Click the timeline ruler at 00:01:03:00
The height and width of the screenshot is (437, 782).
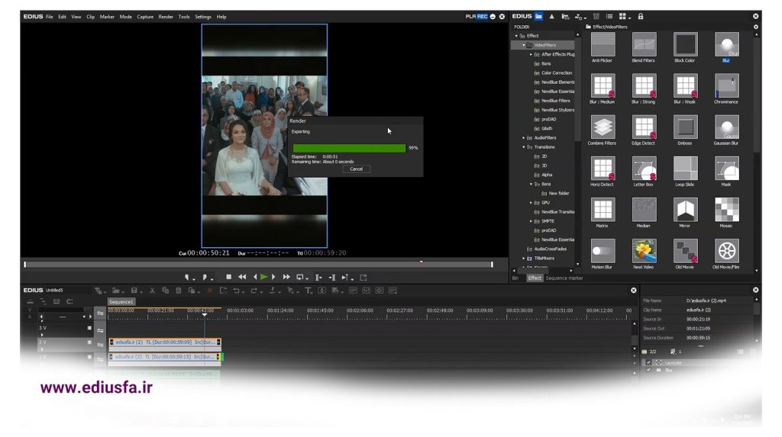[x=240, y=310]
